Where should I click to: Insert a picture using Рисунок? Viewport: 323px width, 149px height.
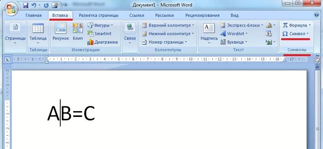61,32
